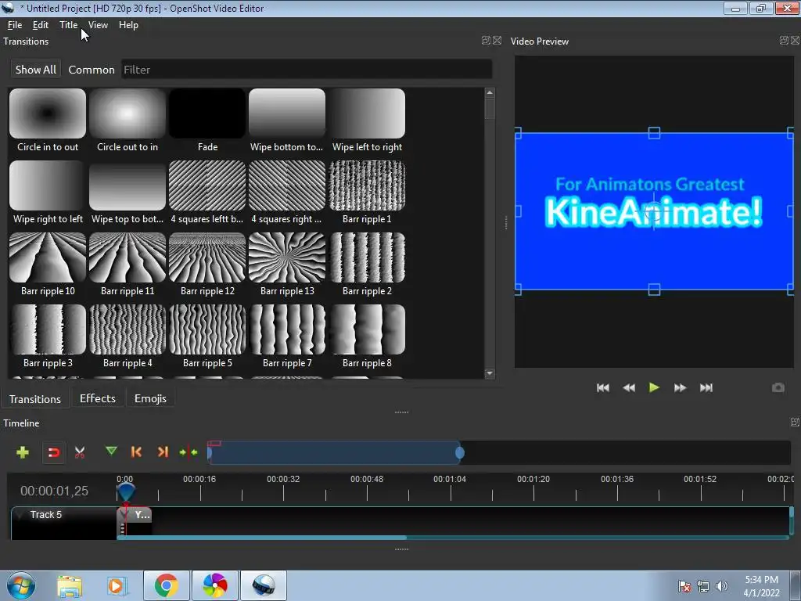
Task: Select the Fade transition
Action: coord(207,121)
